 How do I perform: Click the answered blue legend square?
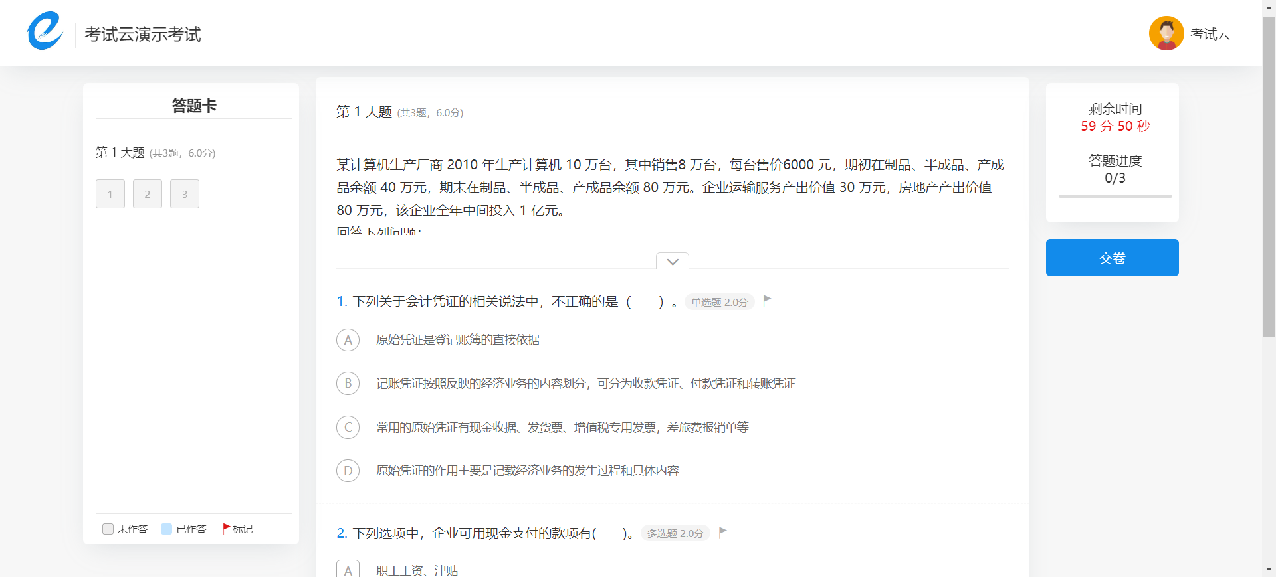pyautogui.click(x=167, y=529)
